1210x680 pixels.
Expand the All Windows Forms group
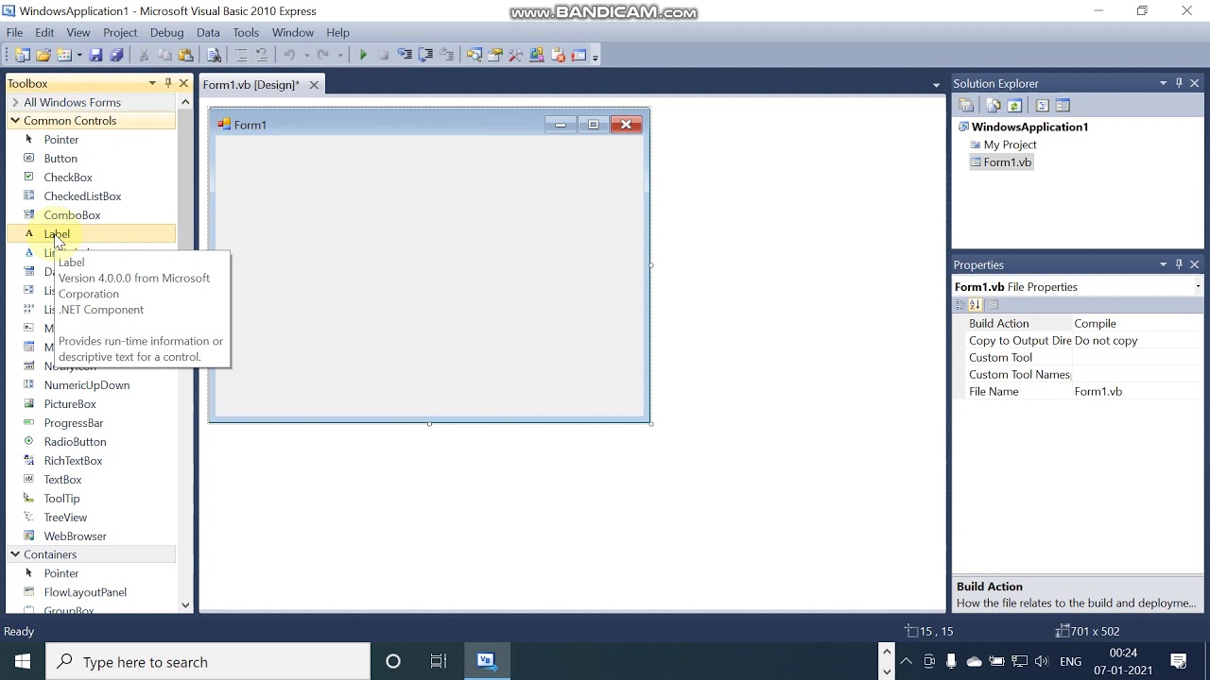coord(15,102)
